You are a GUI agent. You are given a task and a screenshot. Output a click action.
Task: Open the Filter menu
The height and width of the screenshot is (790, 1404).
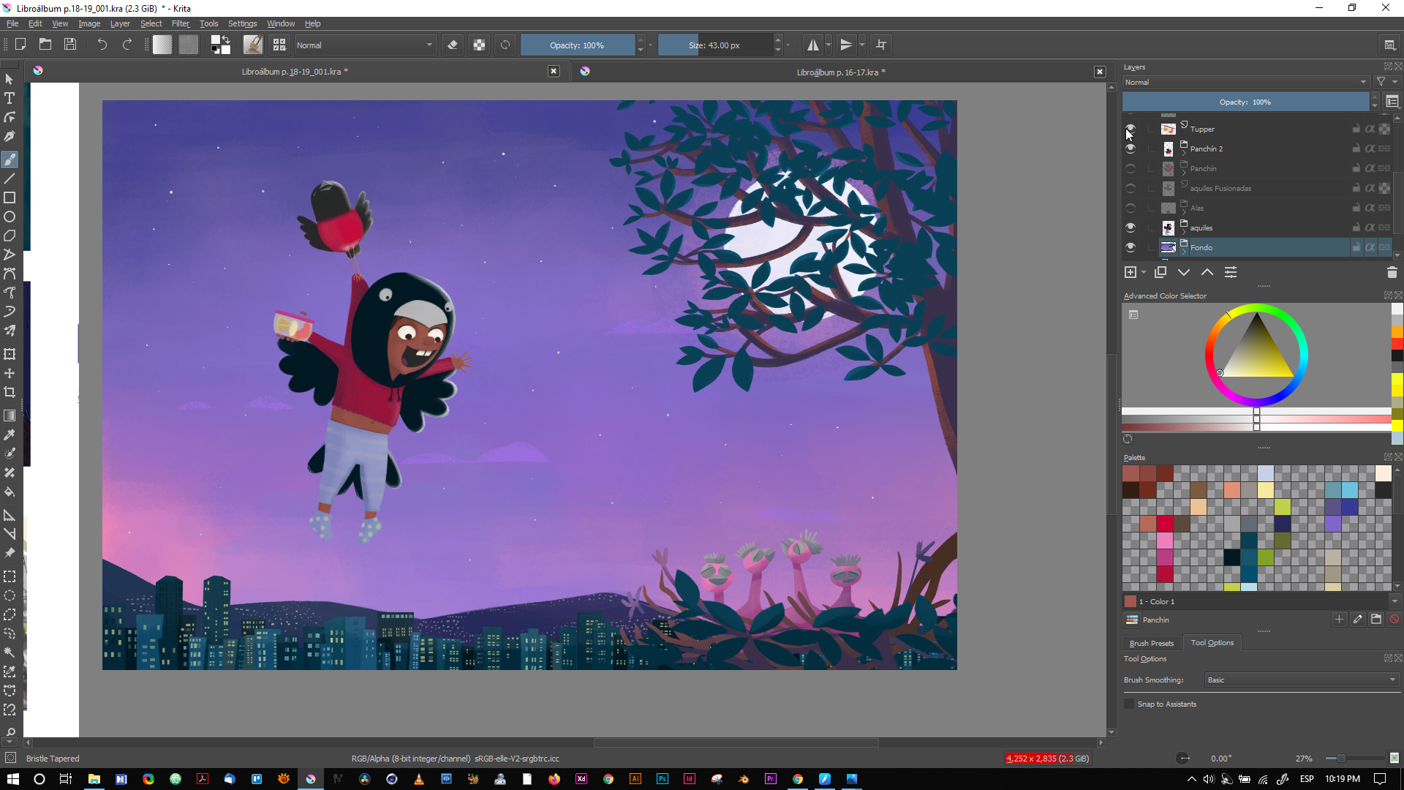pyautogui.click(x=181, y=23)
